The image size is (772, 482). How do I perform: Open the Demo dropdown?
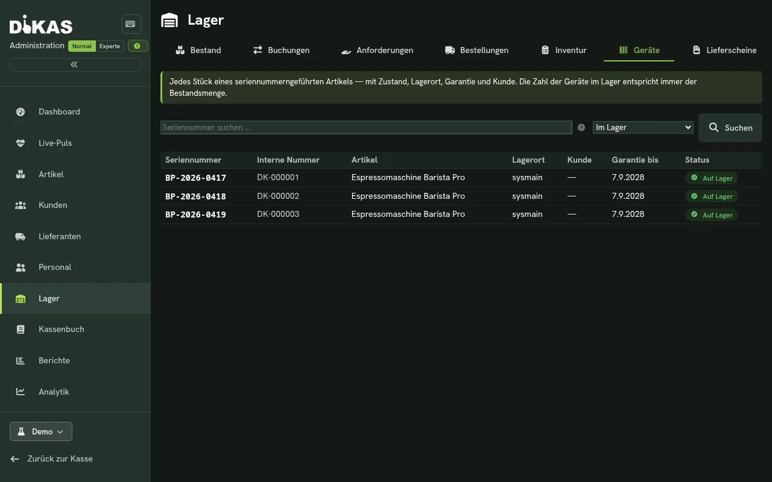click(41, 431)
